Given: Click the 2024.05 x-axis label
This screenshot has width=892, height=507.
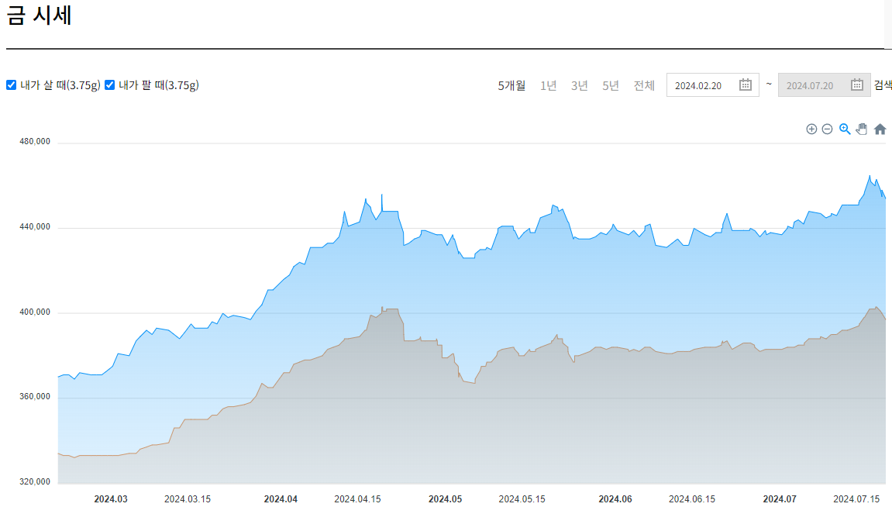Looking at the screenshot, I should [445, 499].
